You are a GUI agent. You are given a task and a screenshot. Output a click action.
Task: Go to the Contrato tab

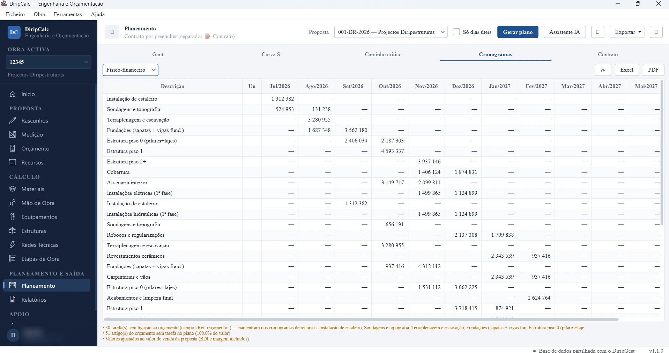point(608,54)
